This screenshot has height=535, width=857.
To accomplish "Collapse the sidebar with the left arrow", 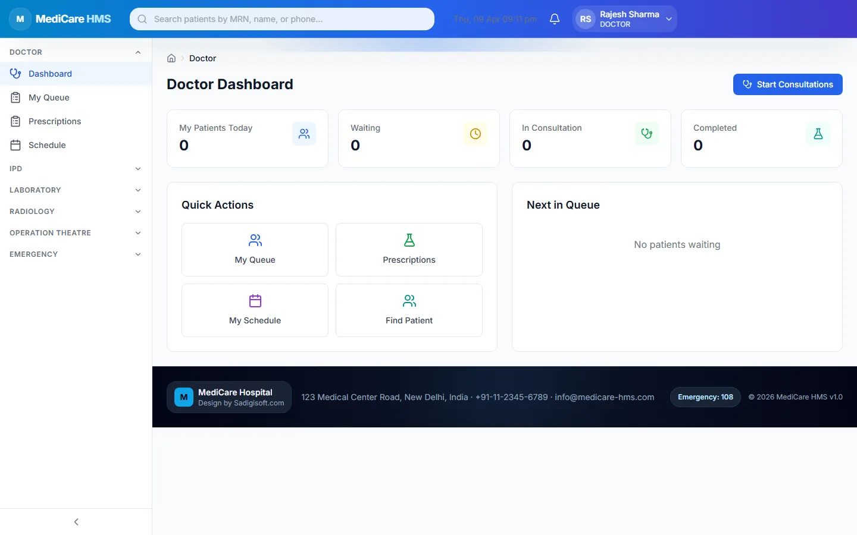I will coord(76,522).
